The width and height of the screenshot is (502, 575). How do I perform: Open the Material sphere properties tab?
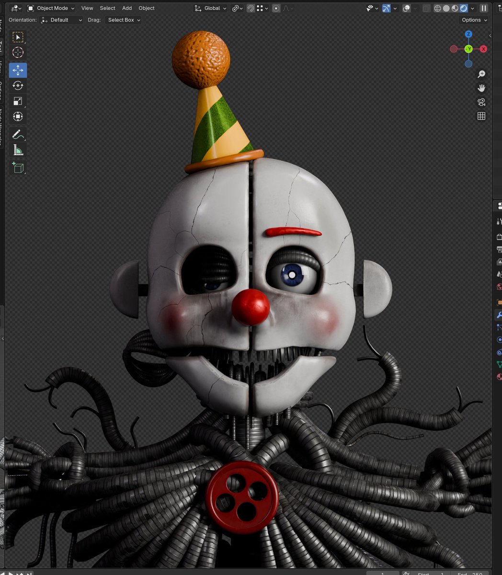point(499,377)
